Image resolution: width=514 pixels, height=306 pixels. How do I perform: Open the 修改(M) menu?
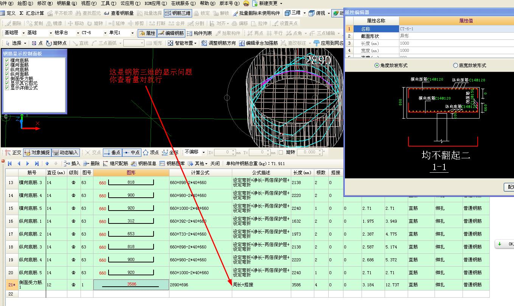pos(45,3)
